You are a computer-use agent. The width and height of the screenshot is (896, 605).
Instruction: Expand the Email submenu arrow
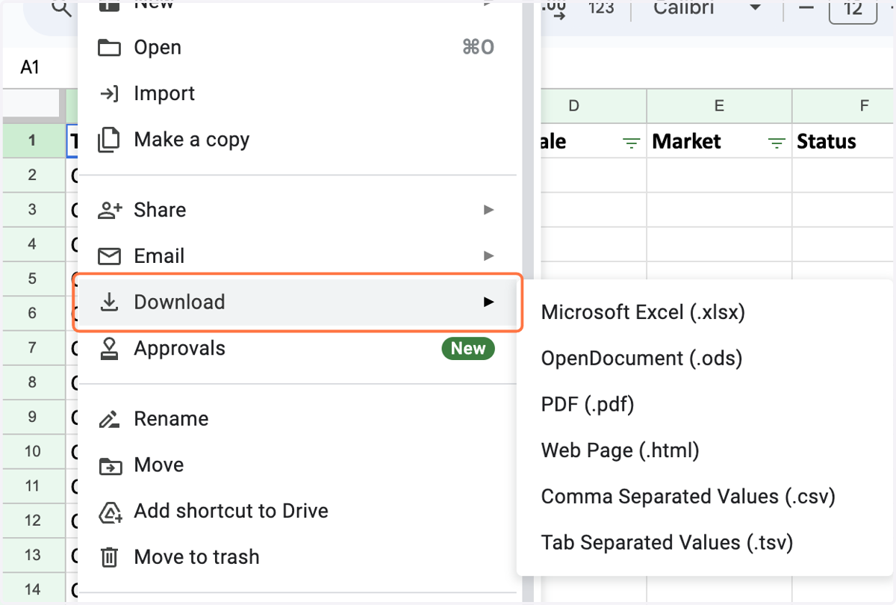[488, 256]
